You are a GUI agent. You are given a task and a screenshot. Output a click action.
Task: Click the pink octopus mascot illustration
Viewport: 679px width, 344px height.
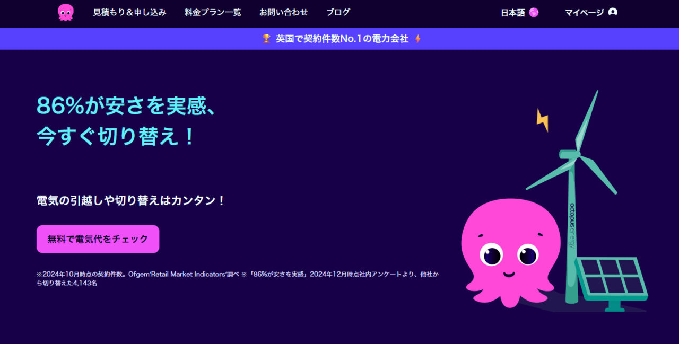[x=509, y=254]
